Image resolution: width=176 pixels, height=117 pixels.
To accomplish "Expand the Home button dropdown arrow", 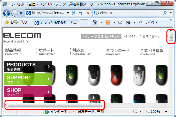I will click(x=101, y=22).
